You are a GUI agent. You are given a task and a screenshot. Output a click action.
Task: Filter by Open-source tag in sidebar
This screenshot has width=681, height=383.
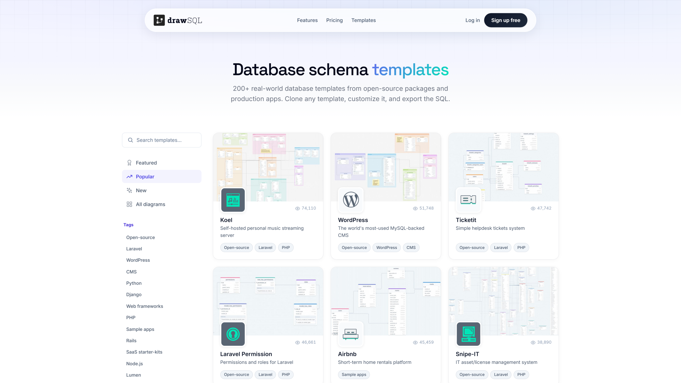click(140, 238)
